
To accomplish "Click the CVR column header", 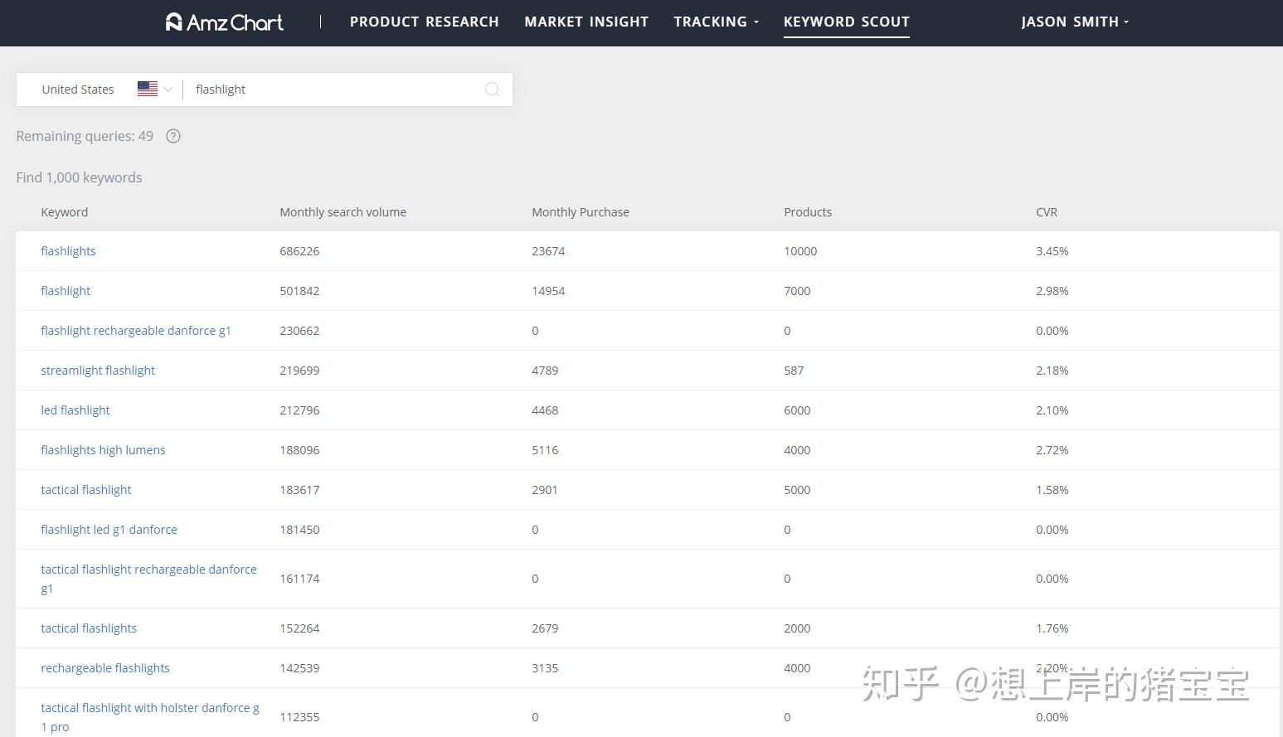I will pyautogui.click(x=1047, y=212).
